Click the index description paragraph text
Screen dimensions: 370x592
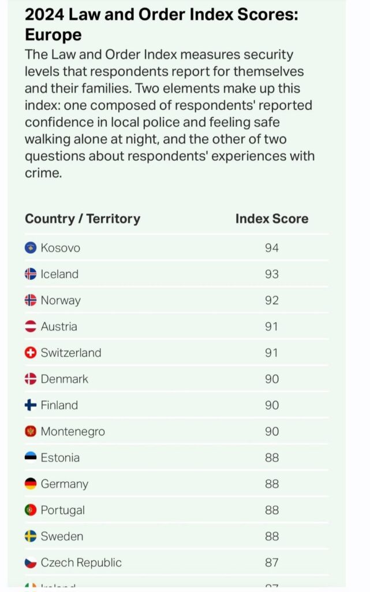[169, 114]
